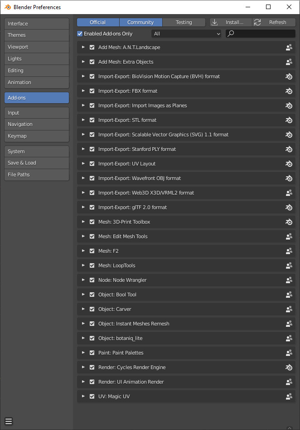Click community icon on Object: Carver row
The height and width of the screenshot is (430, 300).
289,309
